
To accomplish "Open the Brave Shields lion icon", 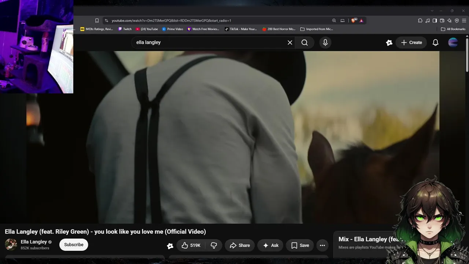I will [x=353, y=21].
